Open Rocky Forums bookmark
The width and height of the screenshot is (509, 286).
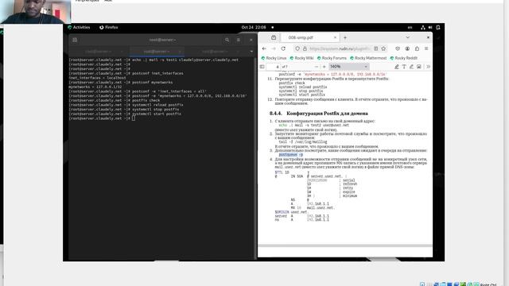(x=332, y=58)
